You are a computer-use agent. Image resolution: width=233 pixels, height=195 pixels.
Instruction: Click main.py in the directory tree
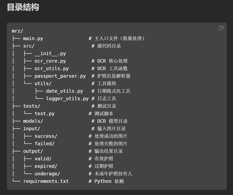pyautogui.click(x=33, y=38)
